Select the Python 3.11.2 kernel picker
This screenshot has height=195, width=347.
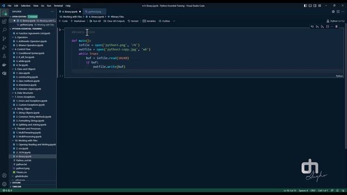click(x=336, y=21)
